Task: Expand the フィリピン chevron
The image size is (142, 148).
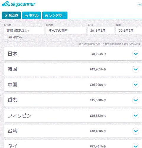Action: click(x=135, y=115)
